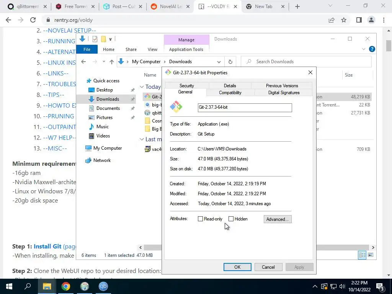Click the qBittorrent installer file icon
392x294 pixels.
coord(147,113)
